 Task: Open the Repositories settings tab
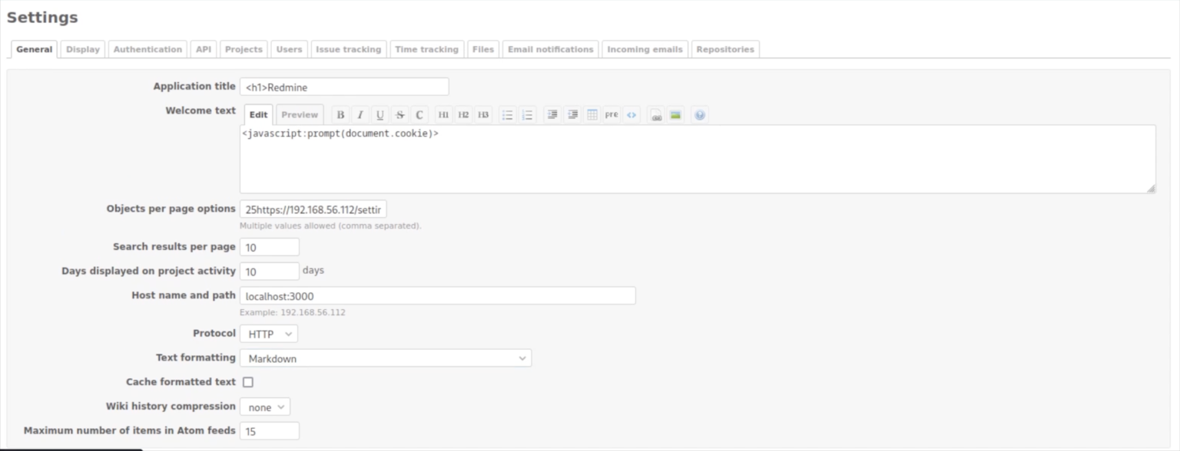point(724,48)
